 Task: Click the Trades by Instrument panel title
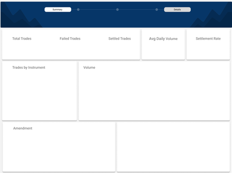[29, 67]
